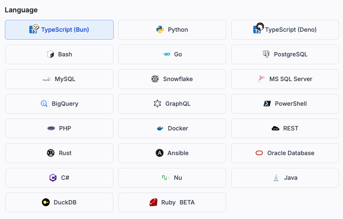Click the REST cloud HTTP icon
Screen dimensions: 343x219
click(x=276, y=128)
